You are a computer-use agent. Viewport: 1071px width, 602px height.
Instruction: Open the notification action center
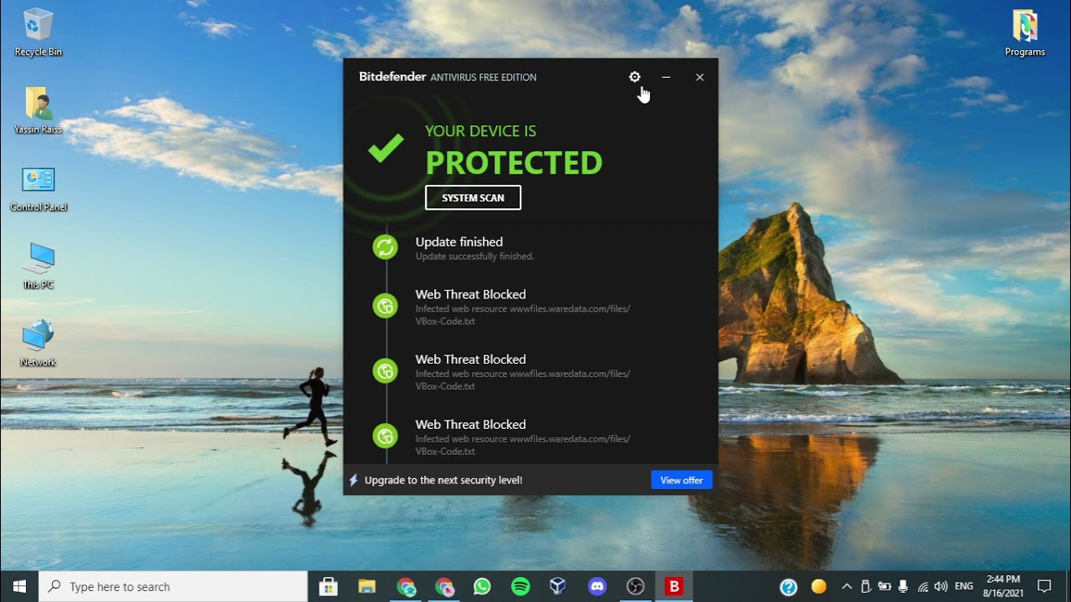tap(1044, 587)
